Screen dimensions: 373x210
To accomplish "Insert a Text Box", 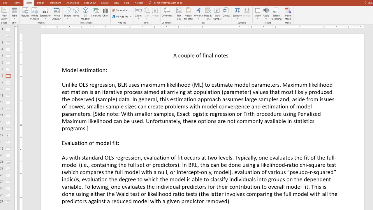I will click(179, 14).
